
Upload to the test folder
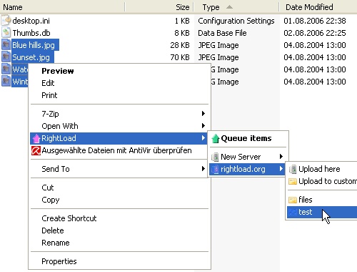click(x=322, y=212)
